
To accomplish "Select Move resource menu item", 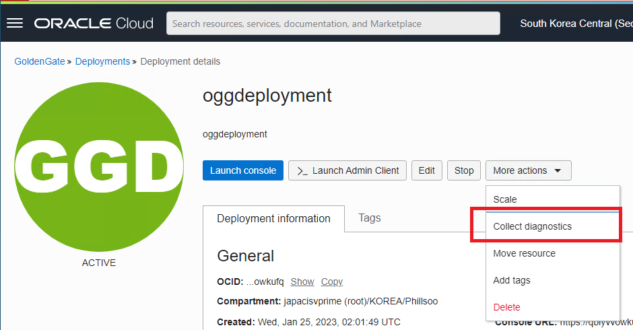I will (x=553, y=253).
